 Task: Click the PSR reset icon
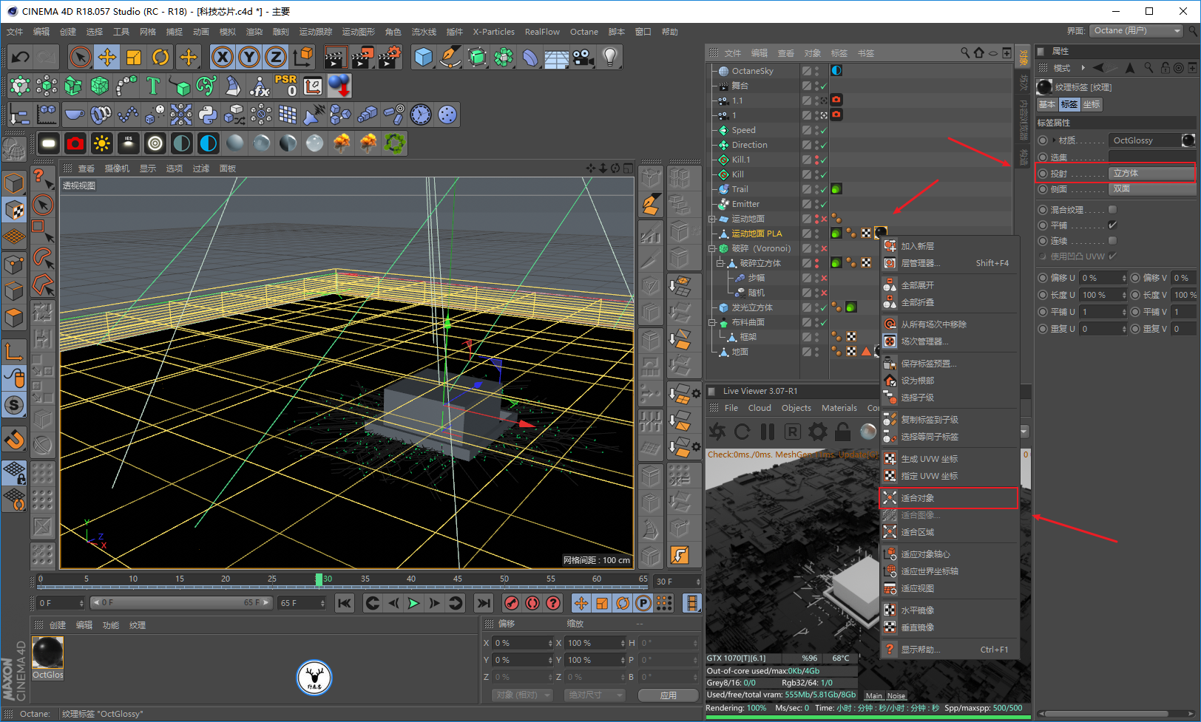tap(286, 86)
